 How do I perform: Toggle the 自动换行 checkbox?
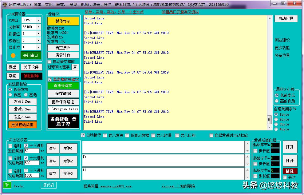83,135
